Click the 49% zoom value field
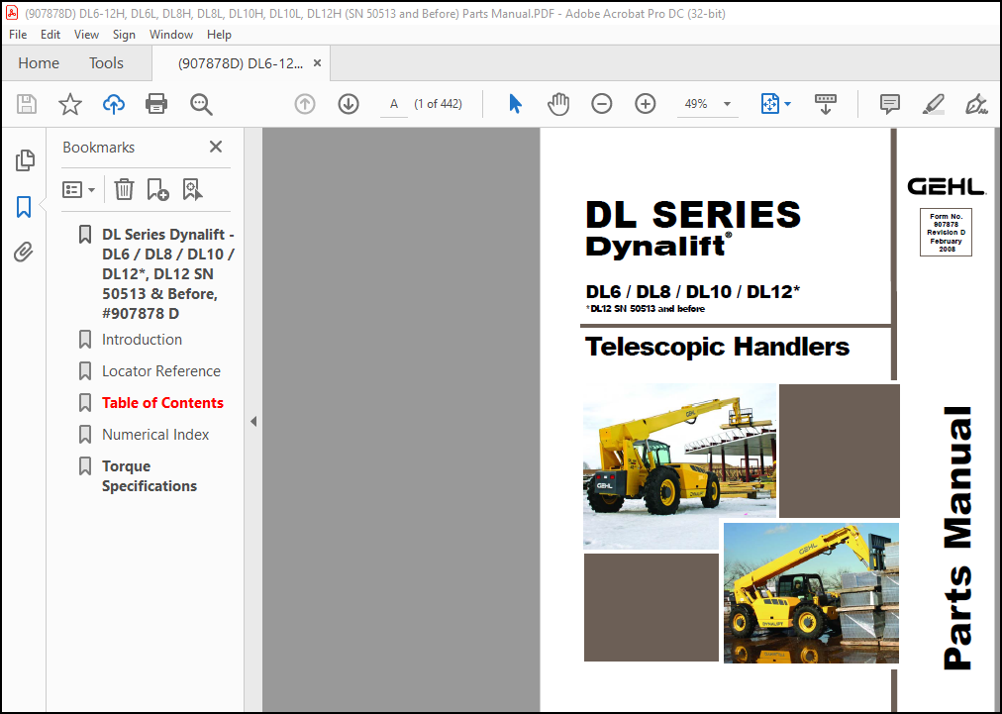Image resolution: width=1002 pixels, height=714 pixels. point(696,104)
